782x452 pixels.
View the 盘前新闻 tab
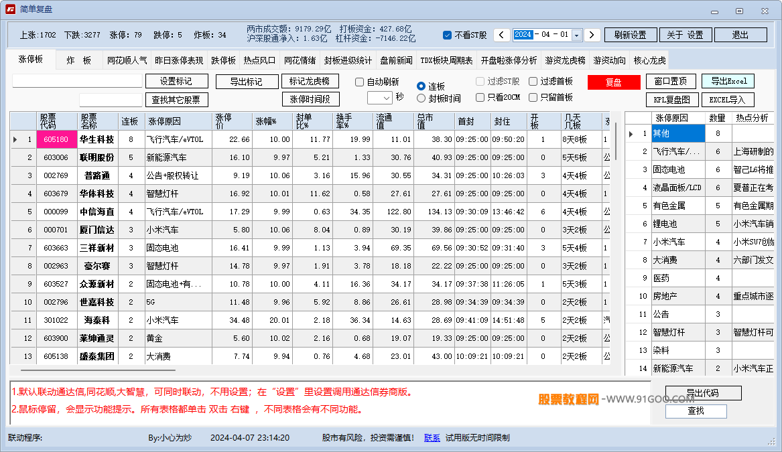click(x=397, y=60)
